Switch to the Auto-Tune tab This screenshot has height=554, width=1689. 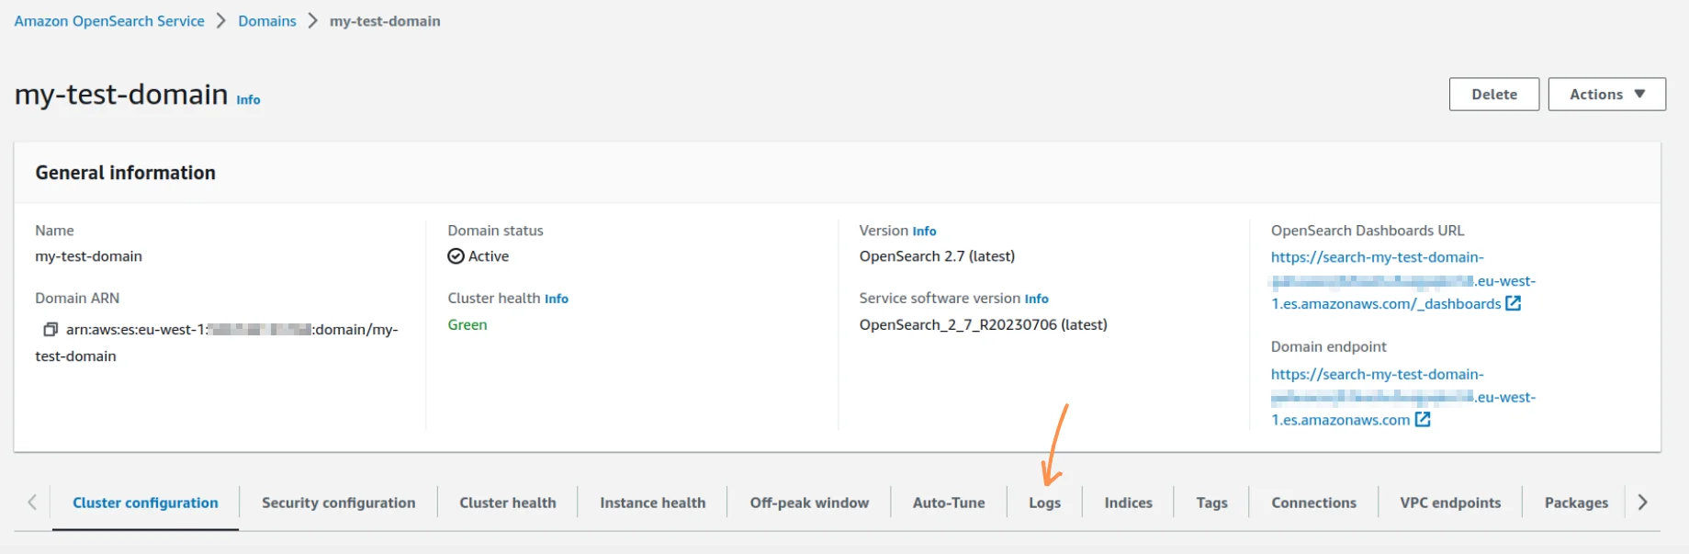949,503
